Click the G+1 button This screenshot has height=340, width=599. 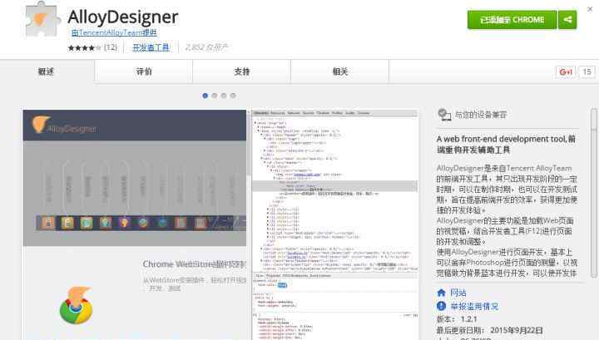coord(566,71)
